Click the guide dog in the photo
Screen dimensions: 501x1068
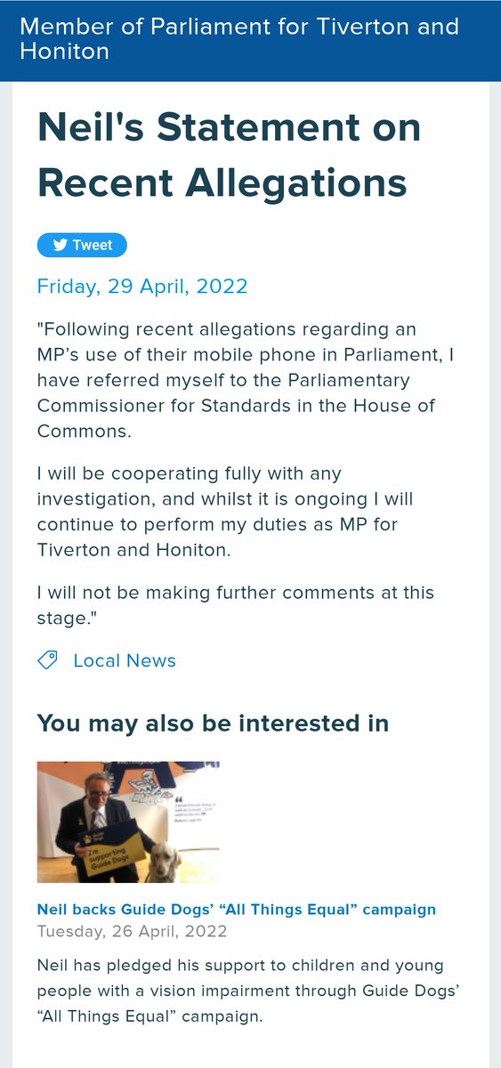click(165, 861)
